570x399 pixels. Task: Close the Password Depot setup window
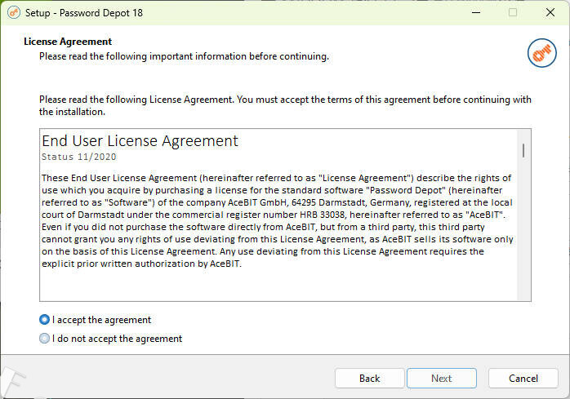point(550,12)
